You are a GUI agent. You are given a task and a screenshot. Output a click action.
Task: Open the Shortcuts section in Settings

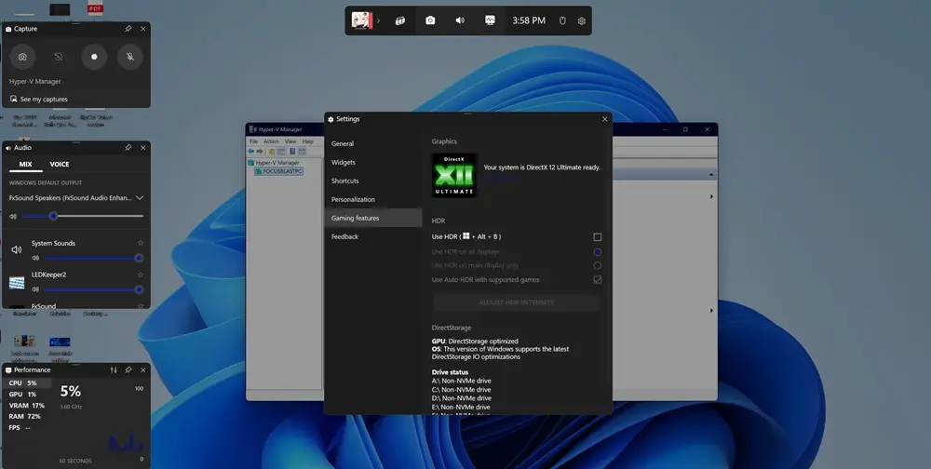344,181
